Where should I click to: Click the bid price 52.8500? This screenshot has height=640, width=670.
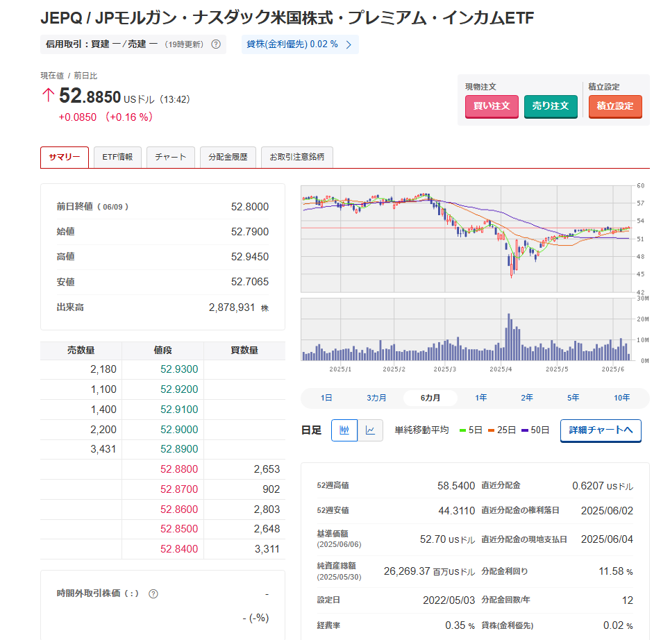point(179,529)
